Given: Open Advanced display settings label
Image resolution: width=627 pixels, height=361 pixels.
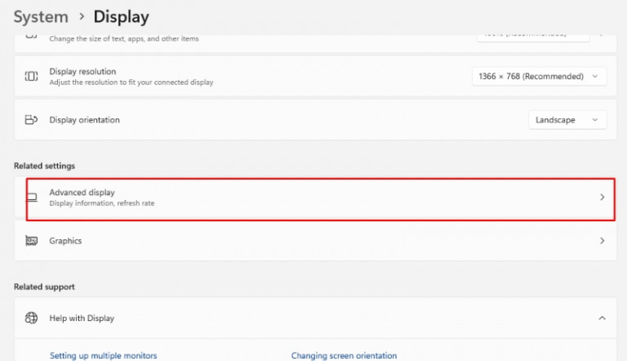Looking at the screenshot, I should pos(82,193).
